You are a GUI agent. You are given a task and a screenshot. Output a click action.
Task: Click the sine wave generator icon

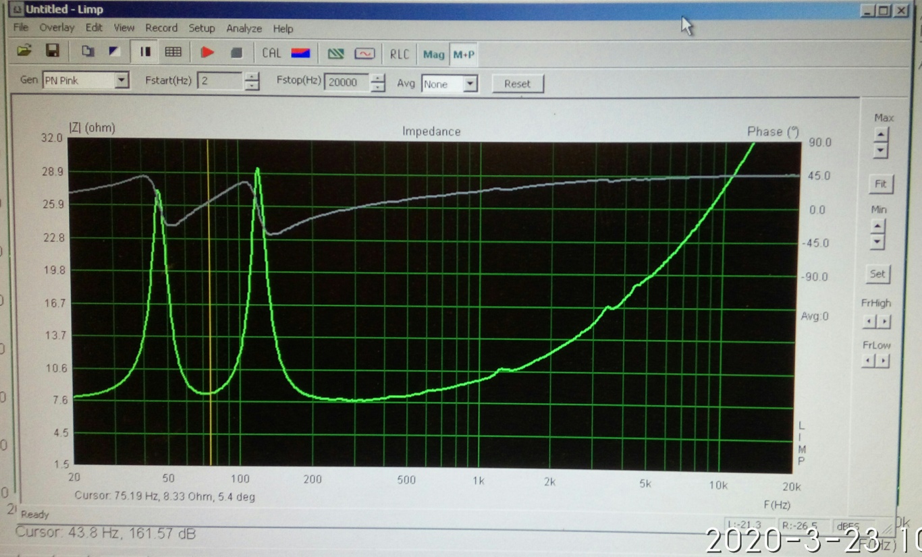[x=364, y=53]
